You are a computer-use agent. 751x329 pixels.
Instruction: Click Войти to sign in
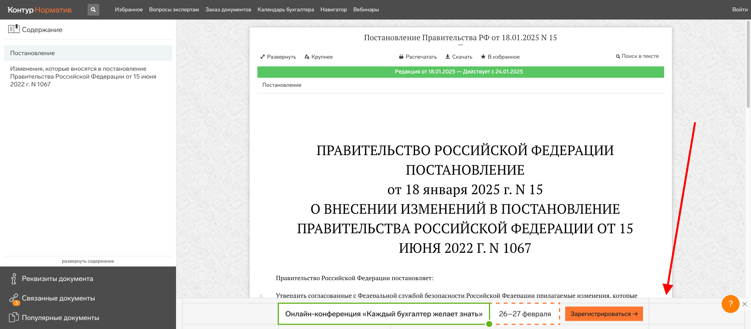point(740,10)
